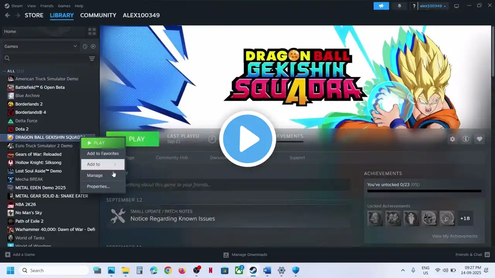Open Properties... from the context menu
The width and height of the screenshot is (495, 278).
102,186
